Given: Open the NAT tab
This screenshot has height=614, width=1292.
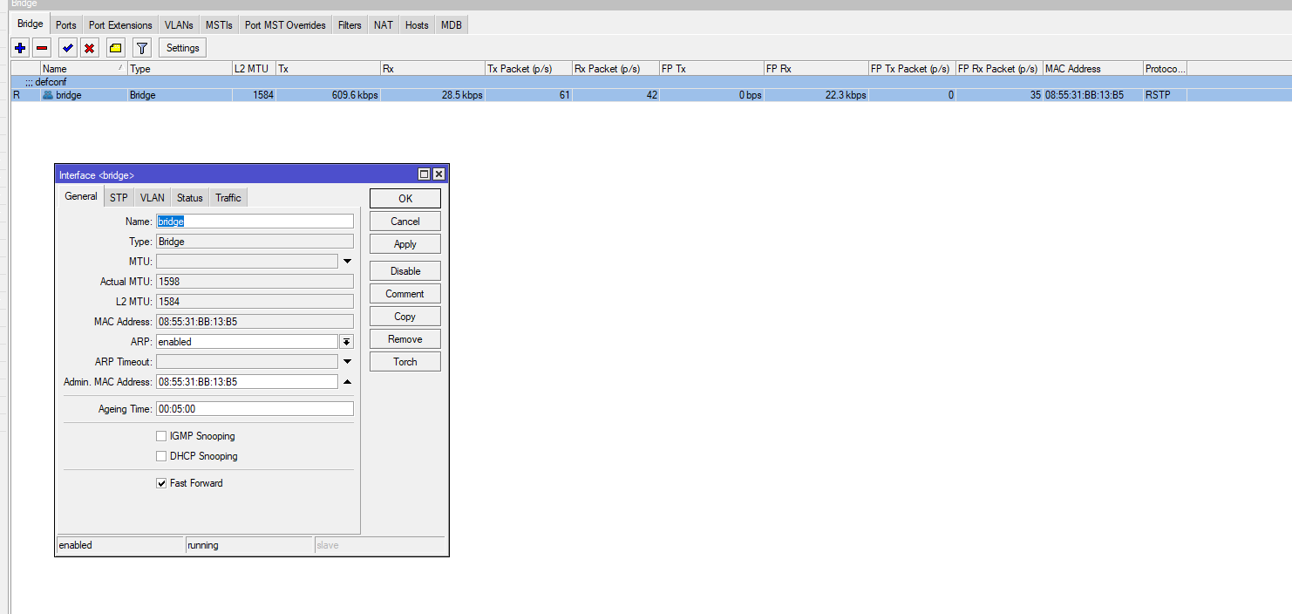Looking at the screenshot, I should (384, 25).
